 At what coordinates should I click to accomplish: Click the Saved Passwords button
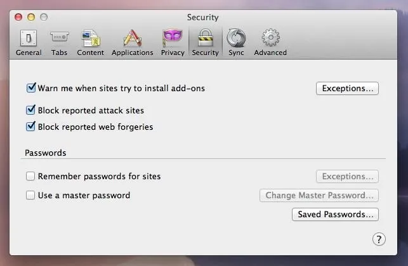pyautogui.click(x=335, y=215)
